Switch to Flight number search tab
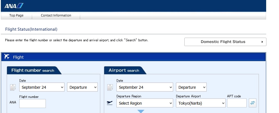Screen dimensions: 279x113 (x=33, y=70)
